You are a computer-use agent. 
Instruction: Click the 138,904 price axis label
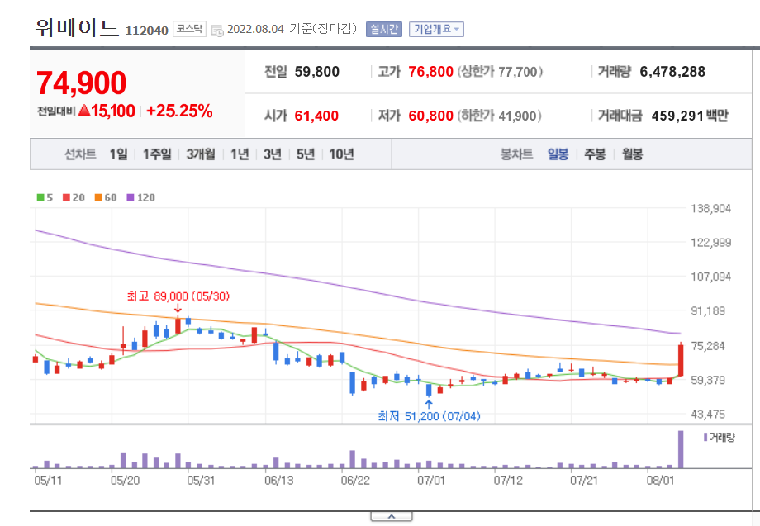click(710, 209)
